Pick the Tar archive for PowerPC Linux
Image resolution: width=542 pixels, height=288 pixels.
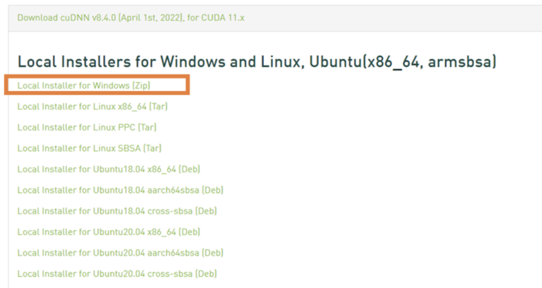pyautogui.click(x=87, y=127)
